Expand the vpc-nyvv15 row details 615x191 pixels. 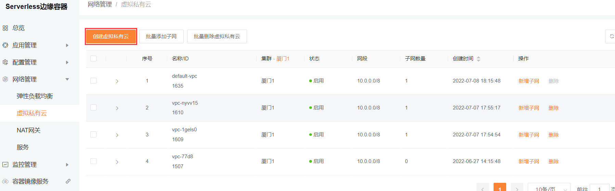pyautogui.click(x=117, y=108)
